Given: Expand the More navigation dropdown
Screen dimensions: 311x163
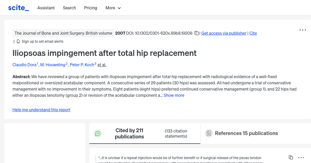Looking at the screenshot, I should pyautogui.click(x=113, y=8).
